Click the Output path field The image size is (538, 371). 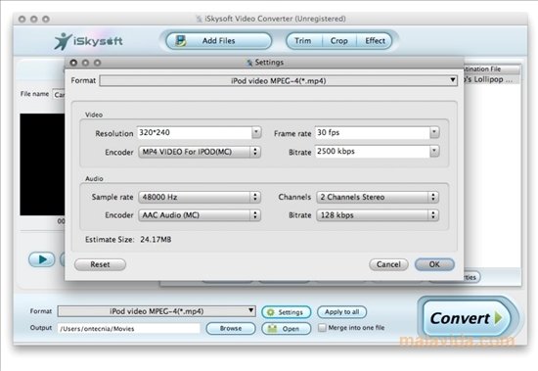[x=129, y=328]
